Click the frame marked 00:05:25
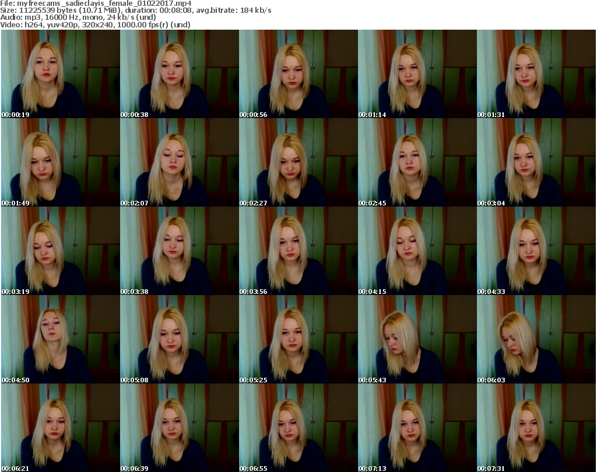This screenshot has width=597, height=472. [x=298, y=339]
